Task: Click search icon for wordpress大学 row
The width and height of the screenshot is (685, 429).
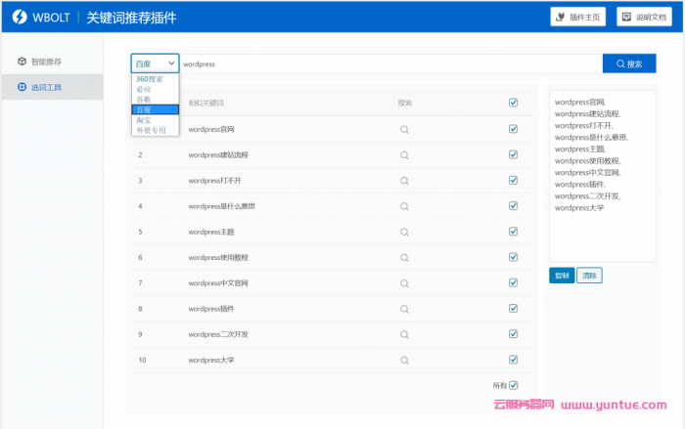Action: pos(404,360)
